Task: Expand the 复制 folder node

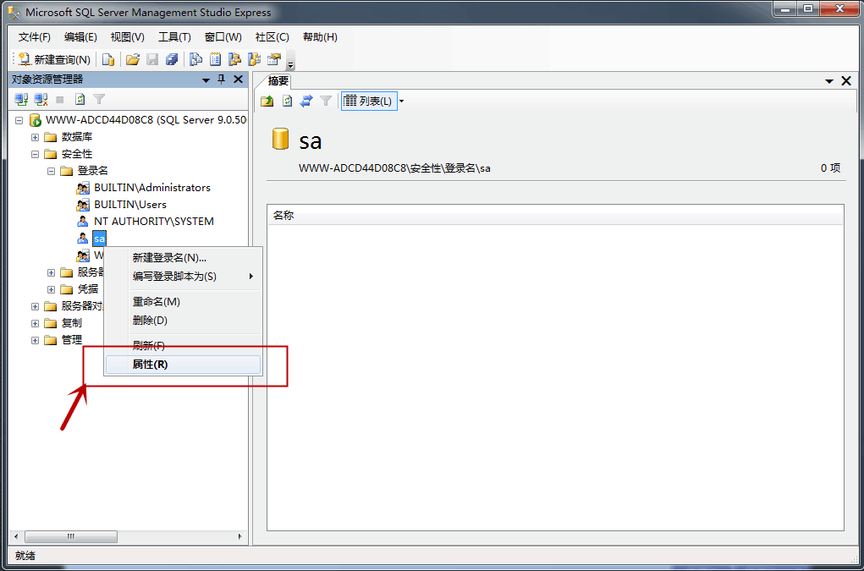Action: point(36,323)
